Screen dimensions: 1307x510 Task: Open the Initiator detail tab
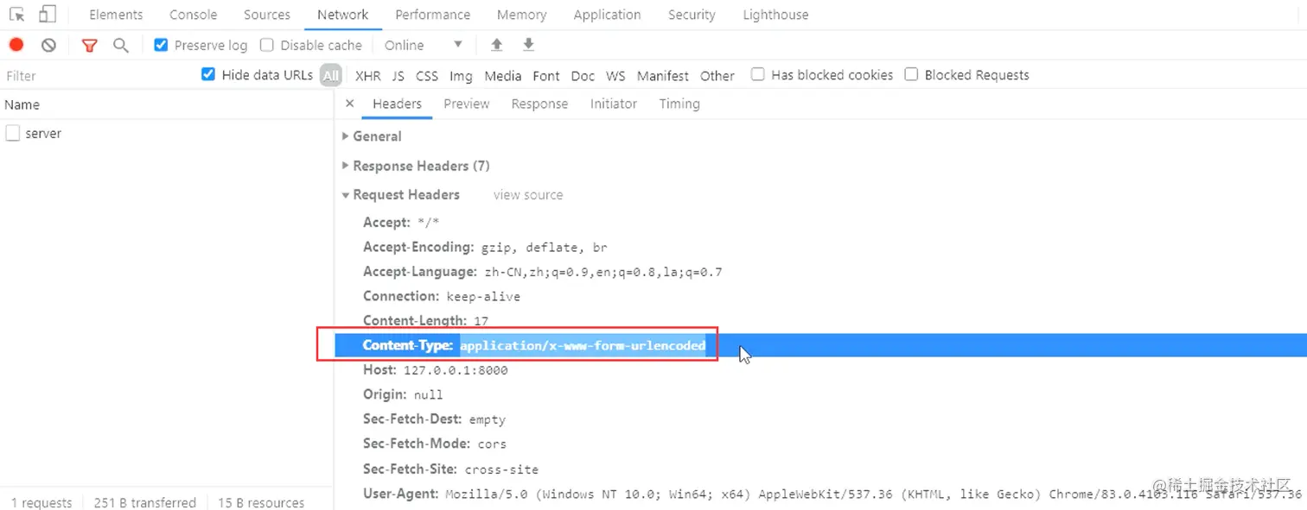pos(614,104)
